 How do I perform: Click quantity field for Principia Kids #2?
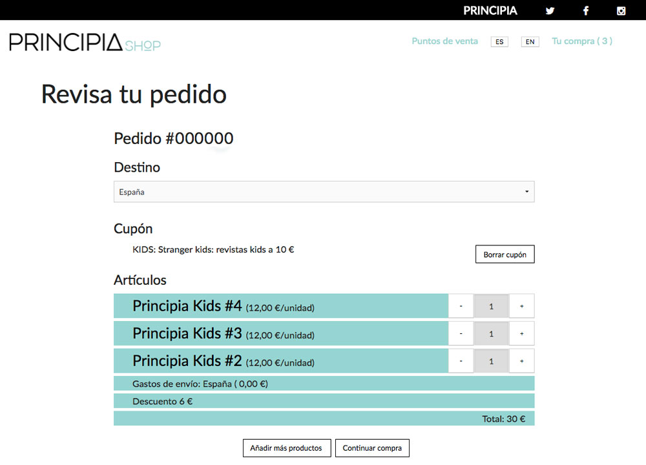click(x=491, y=361)
